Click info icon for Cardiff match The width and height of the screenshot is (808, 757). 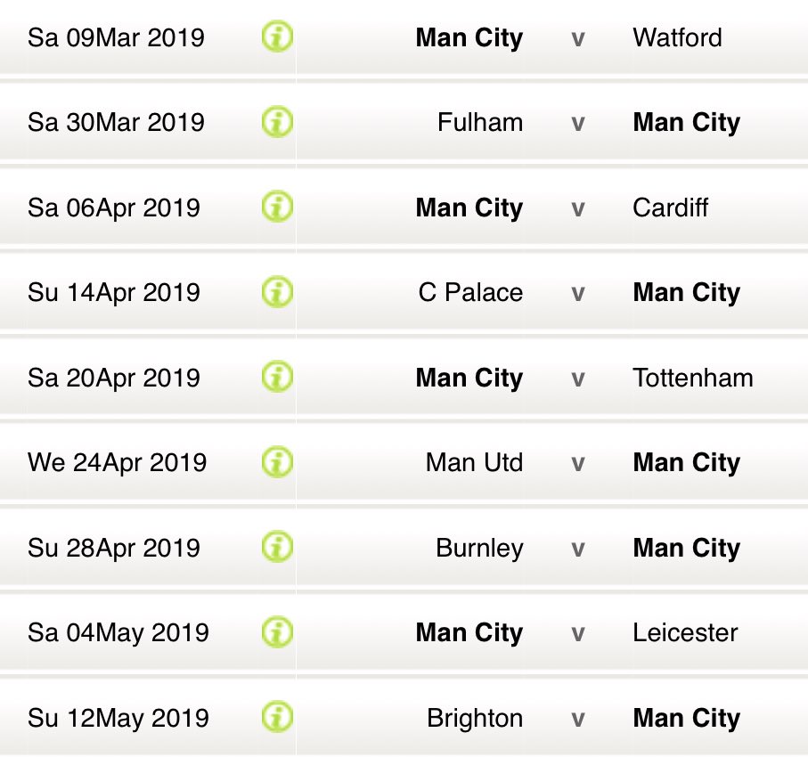pos(277,207)
